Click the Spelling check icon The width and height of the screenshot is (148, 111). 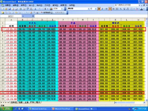coord(28,9)
